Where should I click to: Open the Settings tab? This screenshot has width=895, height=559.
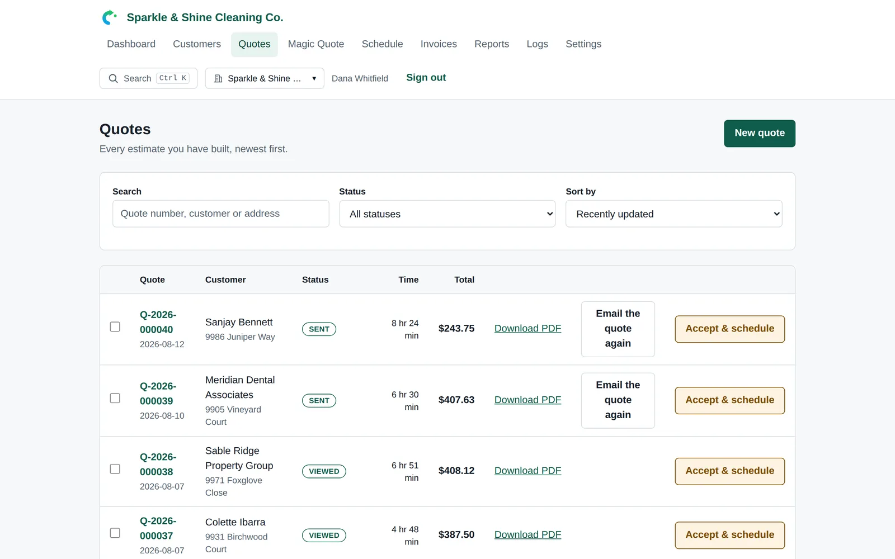pyautogui.click(x=583, y=44)
